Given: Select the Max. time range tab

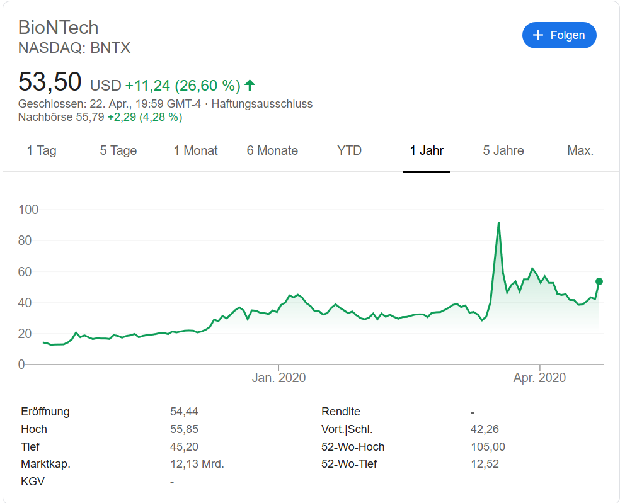Looking at the screenshot, I should tap(580, 150).
